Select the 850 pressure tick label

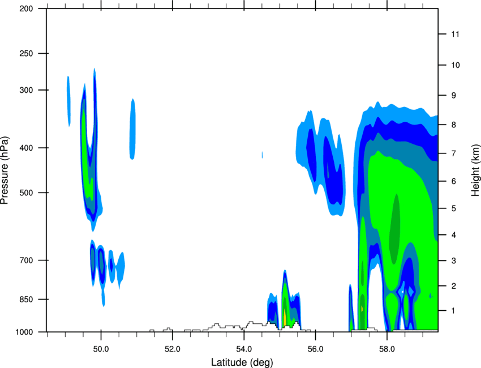tap(26, 299)
